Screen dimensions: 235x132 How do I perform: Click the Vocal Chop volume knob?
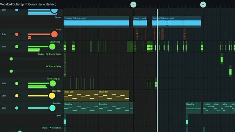(52, 47)
